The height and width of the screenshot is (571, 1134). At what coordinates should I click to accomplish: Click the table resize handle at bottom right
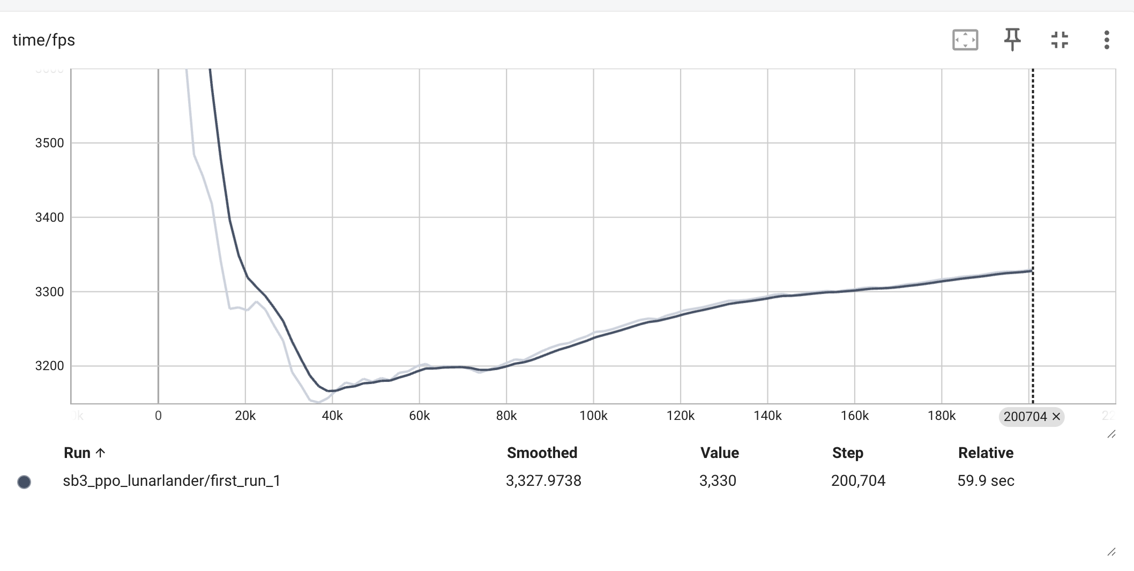tap(1111, 552)
